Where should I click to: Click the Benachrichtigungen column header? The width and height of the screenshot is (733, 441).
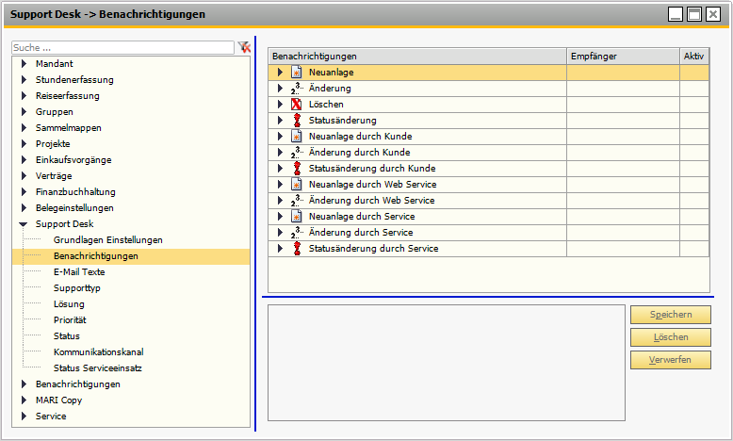(x=417, y=57)
